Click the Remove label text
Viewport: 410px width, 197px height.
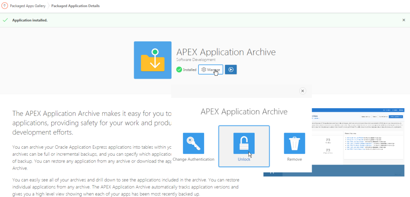coord(294,159)
